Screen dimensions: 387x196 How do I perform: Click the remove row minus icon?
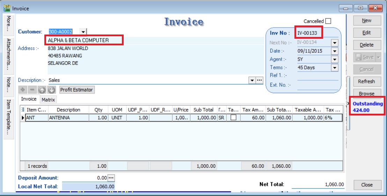tap(32, 90)
